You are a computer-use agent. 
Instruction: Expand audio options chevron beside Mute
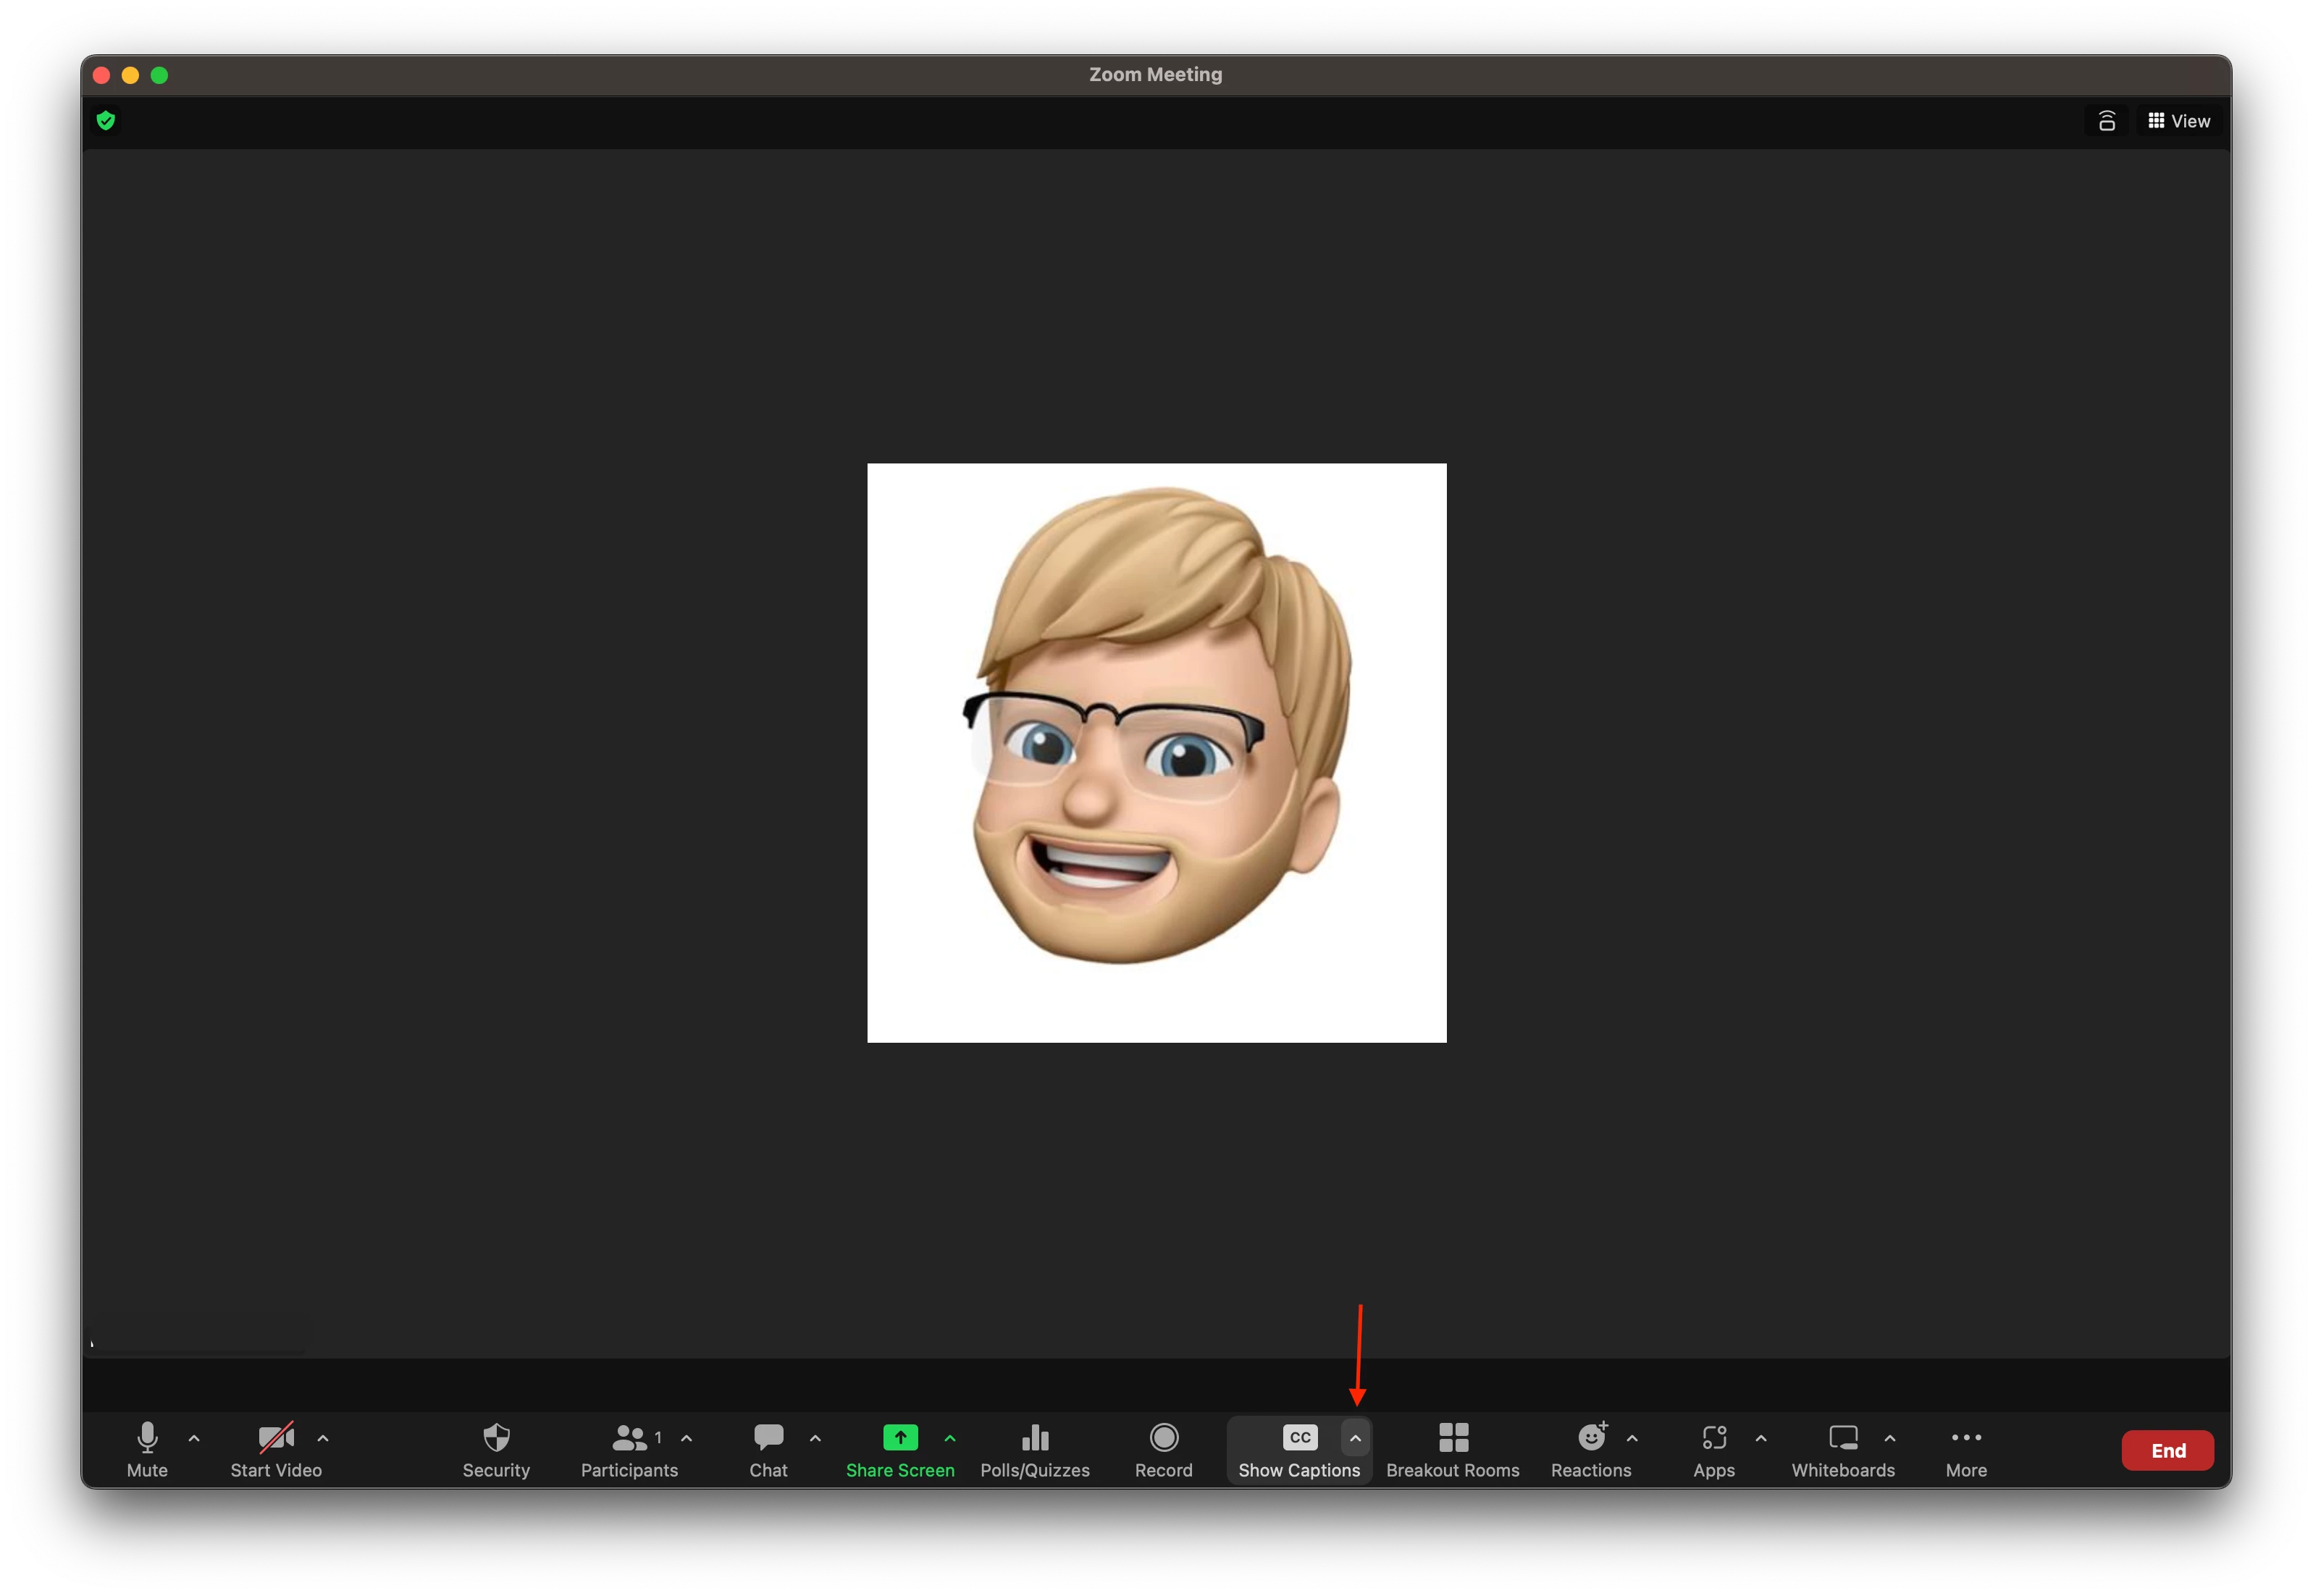(x=194, y=1438)
